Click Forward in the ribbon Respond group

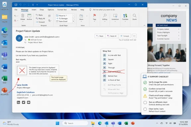[40, 22]
